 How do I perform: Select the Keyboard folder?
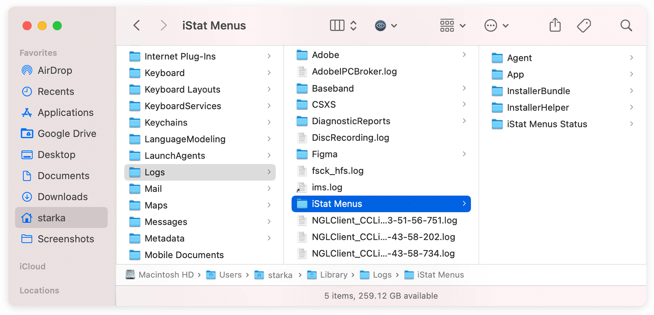pos(200,73)
